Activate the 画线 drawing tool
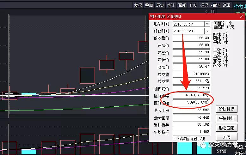 182,5
